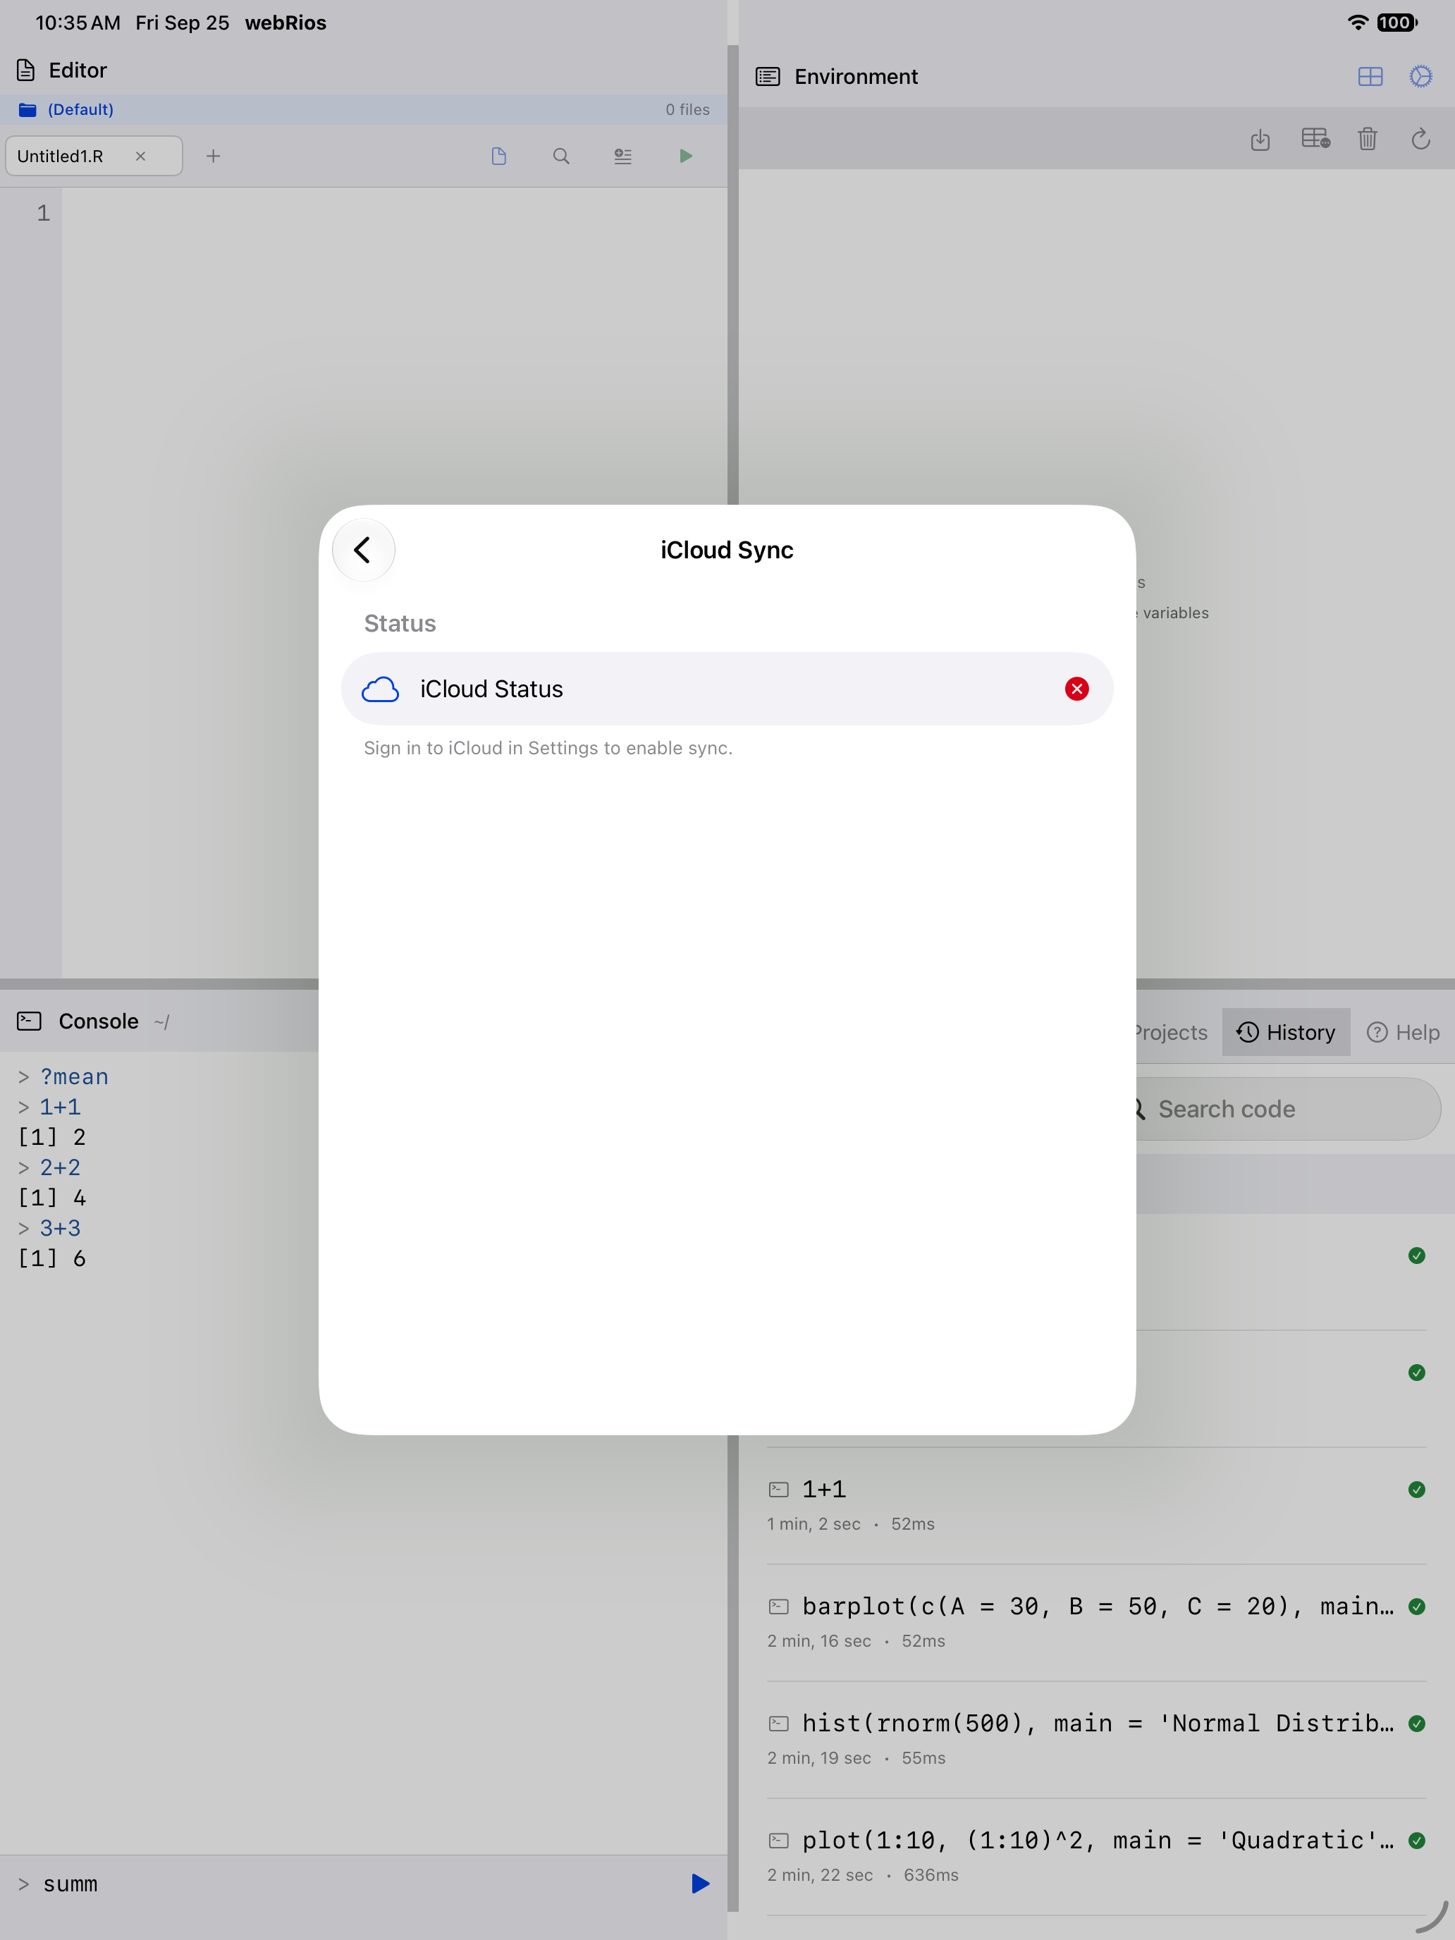1455x1940 pixels.
Task: Open the new file document icon
Action: (499, 156)
